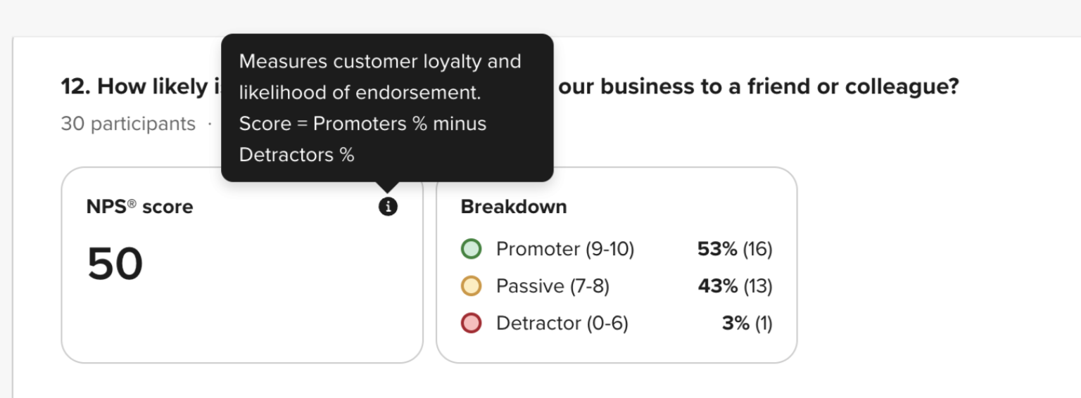Click the 53% (16) promoter value
Screen dimensions: 1081x398
coord(735,249)
